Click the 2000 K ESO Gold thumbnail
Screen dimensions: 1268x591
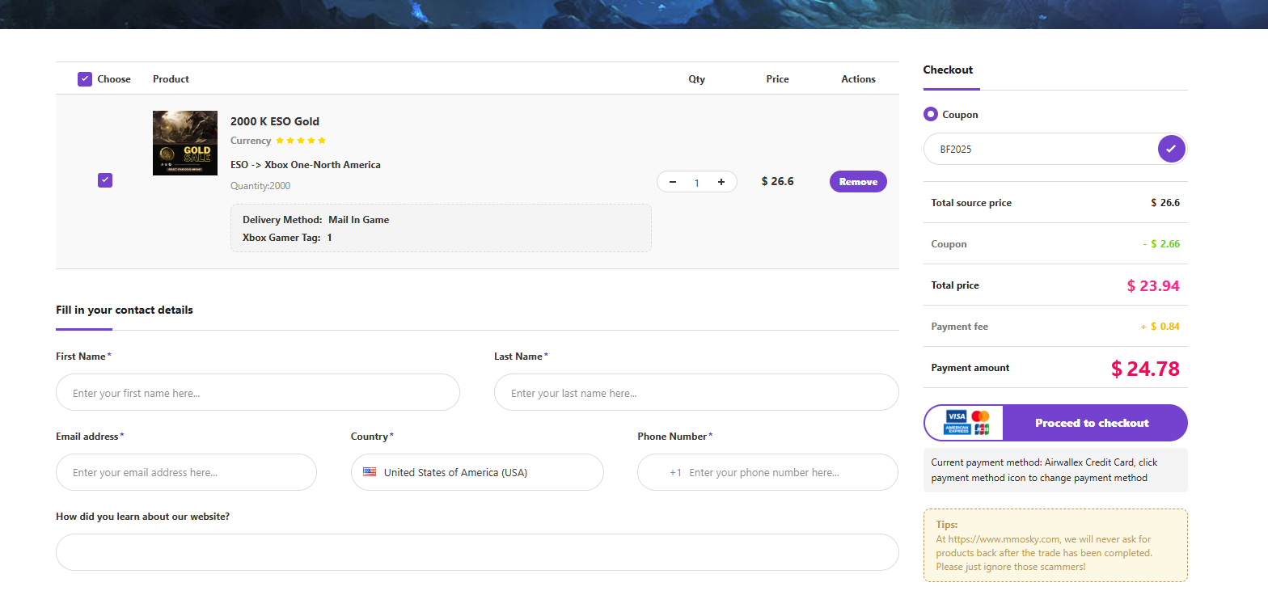click(185, 143)
